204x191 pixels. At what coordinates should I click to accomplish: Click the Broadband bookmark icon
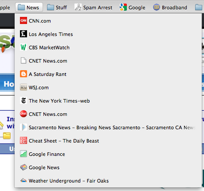click(x=157, y=7)
